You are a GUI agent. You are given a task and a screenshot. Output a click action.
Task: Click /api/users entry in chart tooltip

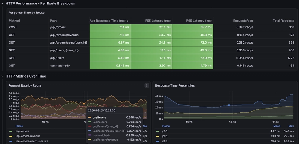click(x=99, y=118)
